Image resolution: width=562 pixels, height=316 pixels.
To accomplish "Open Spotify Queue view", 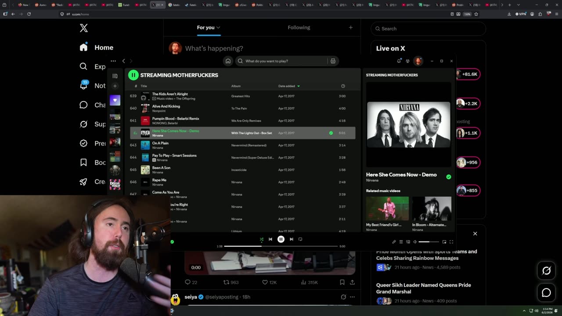I will [x=401, y=242].
